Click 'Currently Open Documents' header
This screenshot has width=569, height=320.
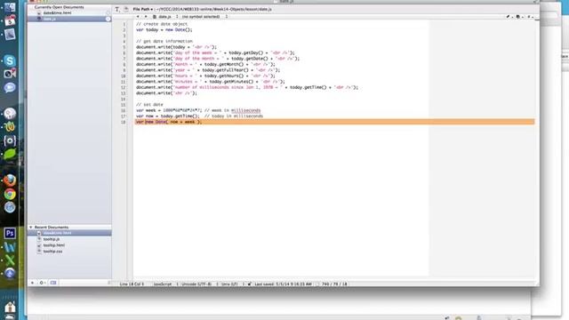(x=59, y=7)
